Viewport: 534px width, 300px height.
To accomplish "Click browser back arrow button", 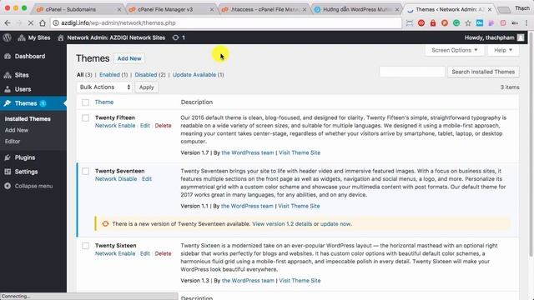I will point(8,23).
